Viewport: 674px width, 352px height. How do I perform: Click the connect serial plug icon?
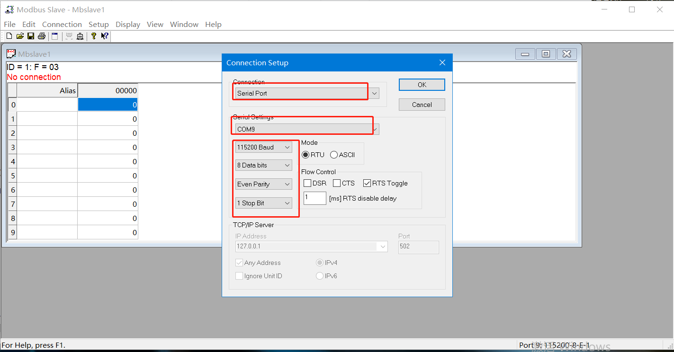80,36
